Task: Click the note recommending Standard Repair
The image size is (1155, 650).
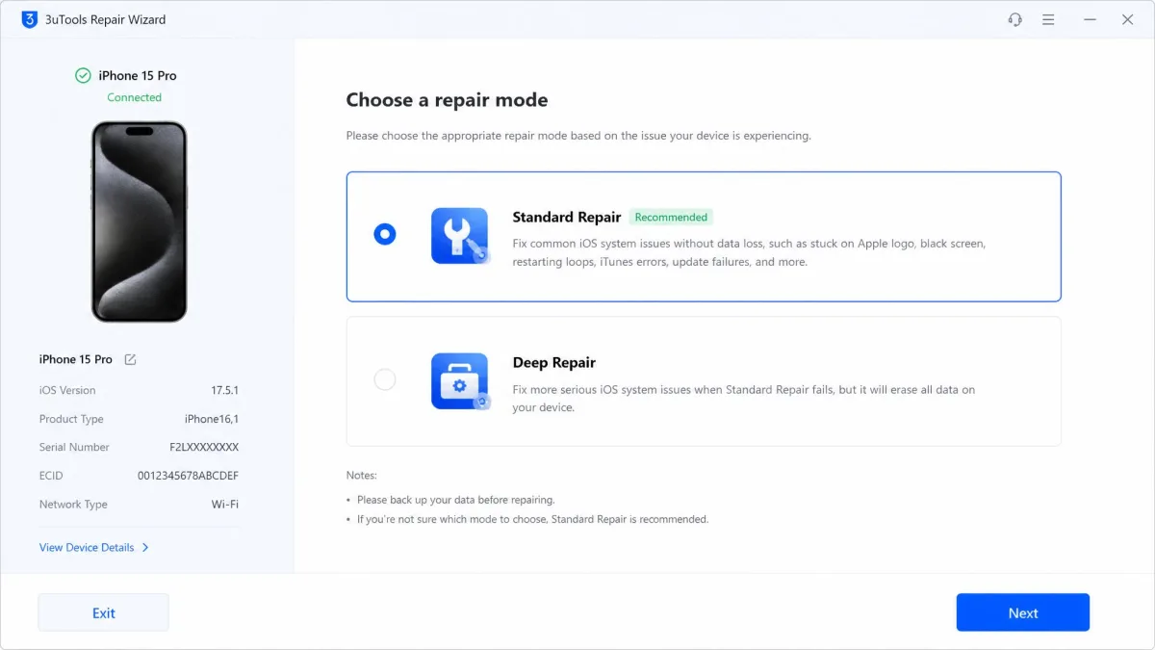Action: point(532,519)
